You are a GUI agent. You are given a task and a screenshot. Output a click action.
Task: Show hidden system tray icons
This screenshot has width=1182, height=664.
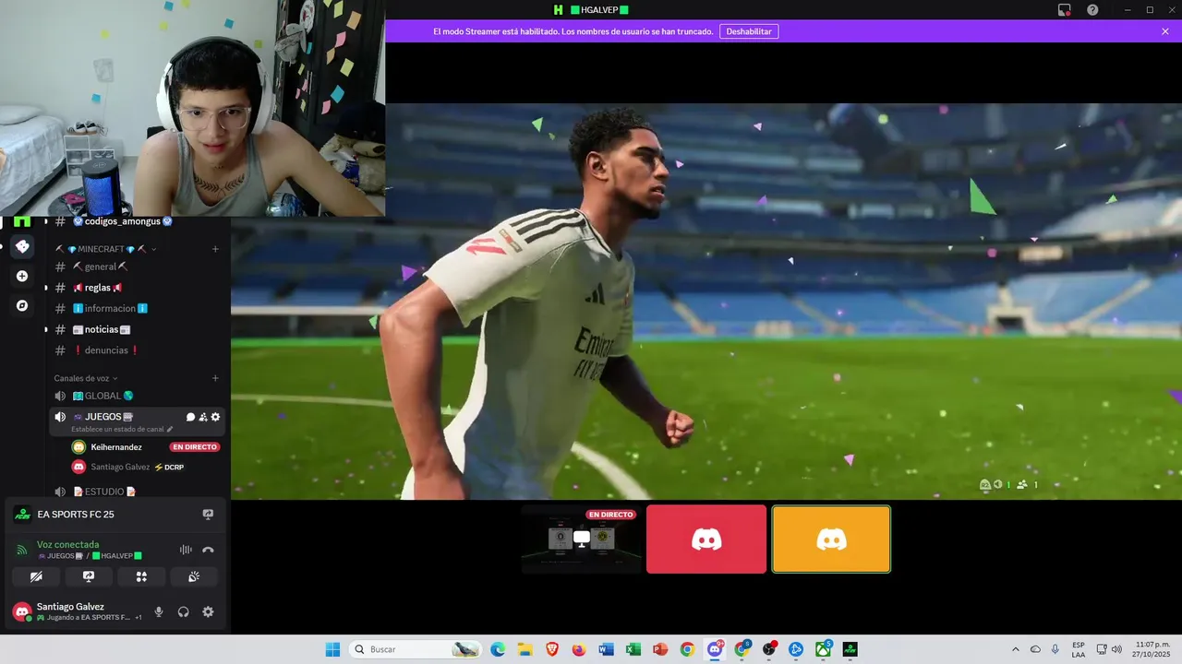[x=1016, y=649]
